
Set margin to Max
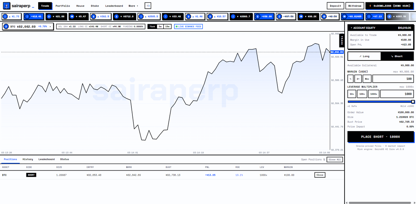click(367, 79)
